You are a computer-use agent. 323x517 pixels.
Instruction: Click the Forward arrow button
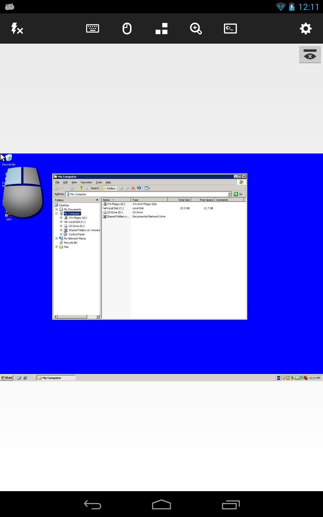click(72, 188)
